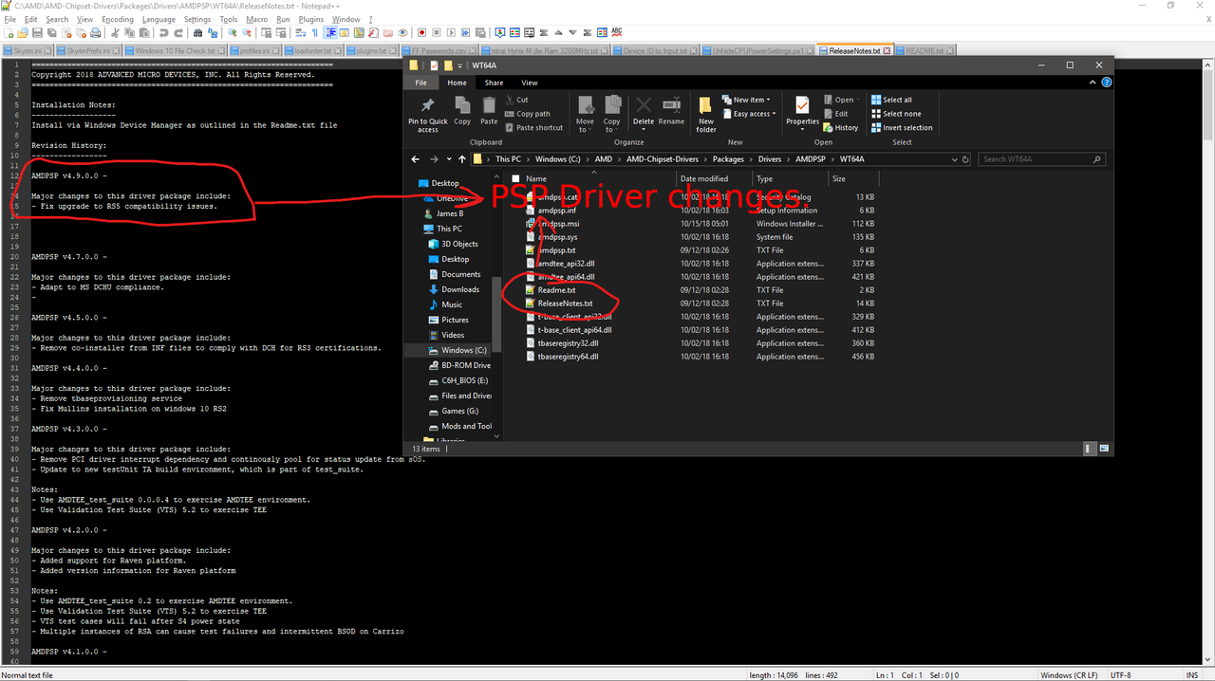Click Explorer Help question mark icon
Image resolution: width=1215 pixels, height=681 pixels.
(x=1105, y=83)
